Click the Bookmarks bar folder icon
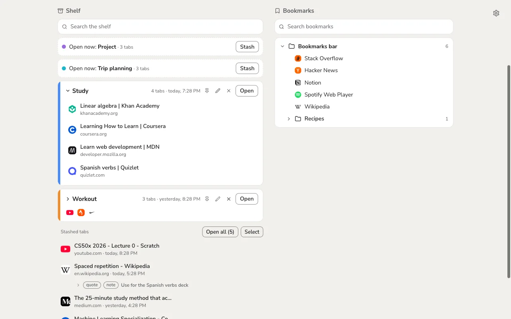 pyautogui.click(x=291, y=46)
